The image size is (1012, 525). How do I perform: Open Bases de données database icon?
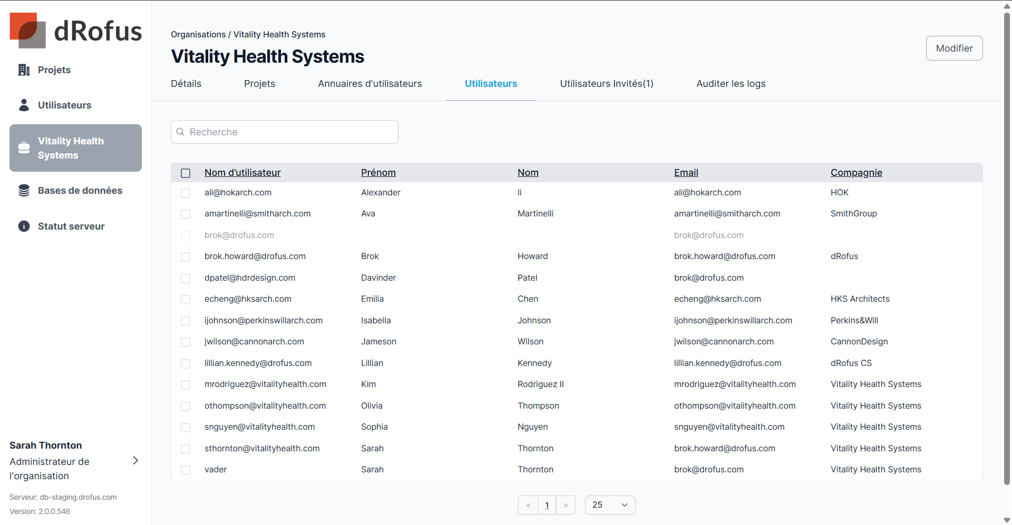click(x=24, y=191)
